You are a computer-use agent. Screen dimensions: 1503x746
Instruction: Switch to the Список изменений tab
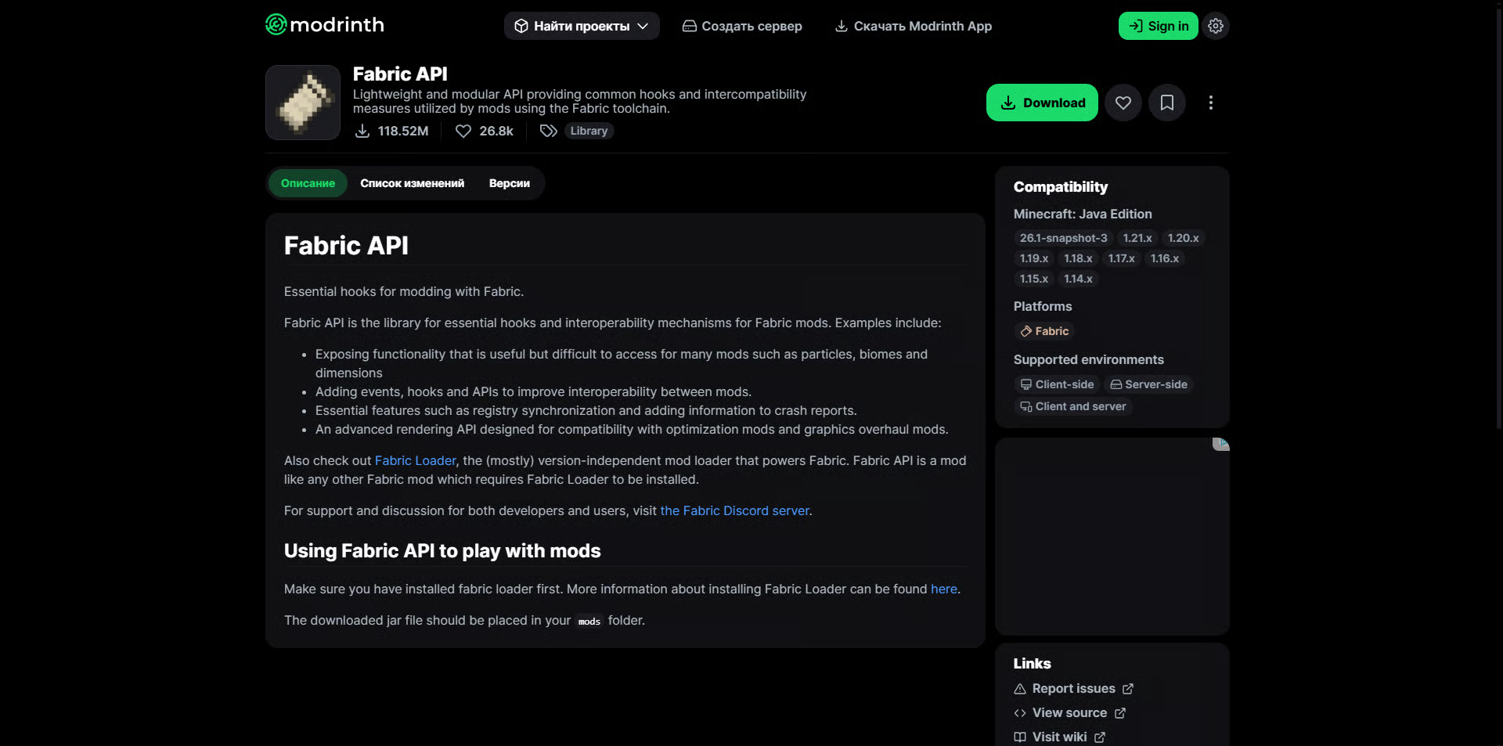click(412, 183)
